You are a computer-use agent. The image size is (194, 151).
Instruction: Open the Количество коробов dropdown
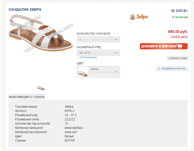click(98, 39)
